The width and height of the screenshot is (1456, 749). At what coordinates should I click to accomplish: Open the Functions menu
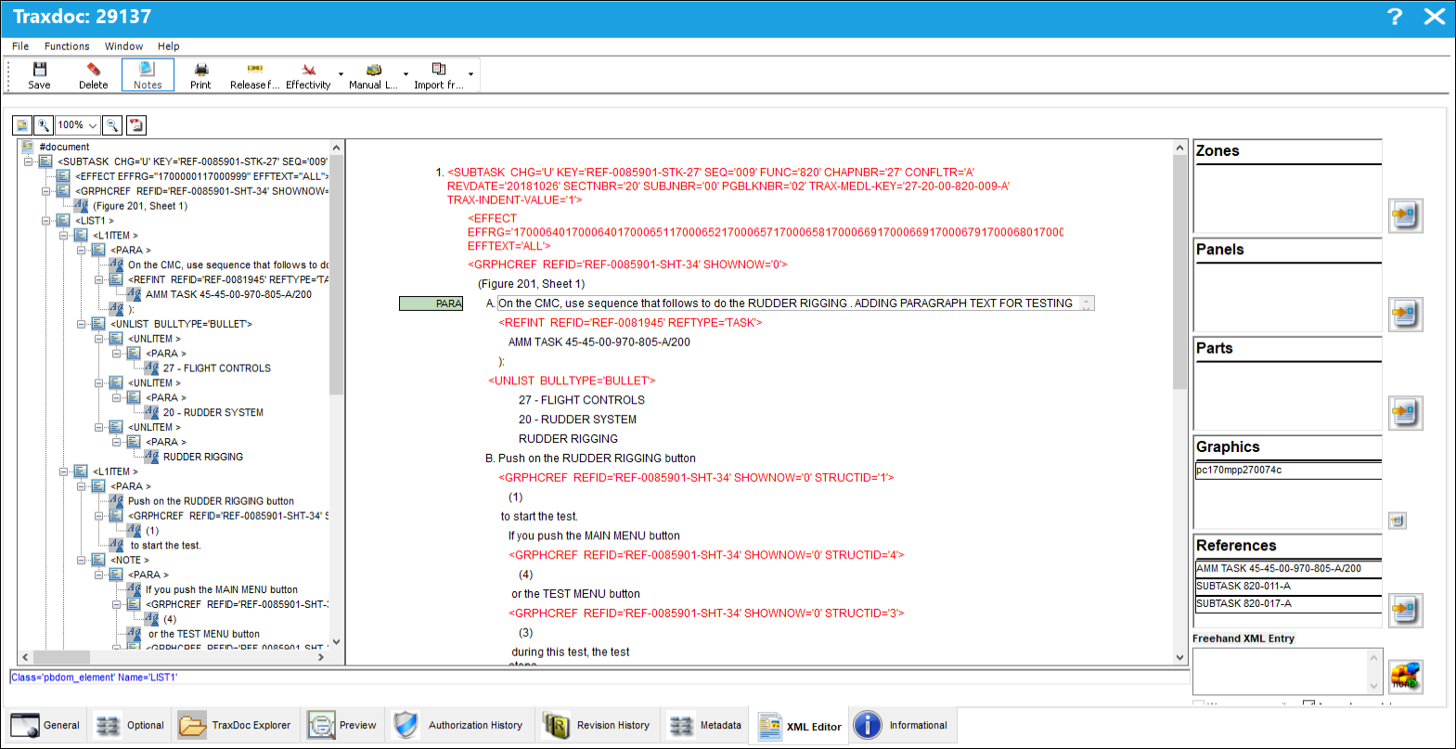[x=67, y=46]
